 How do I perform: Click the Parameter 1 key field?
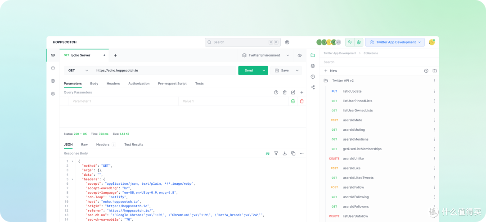pos(123,101)
